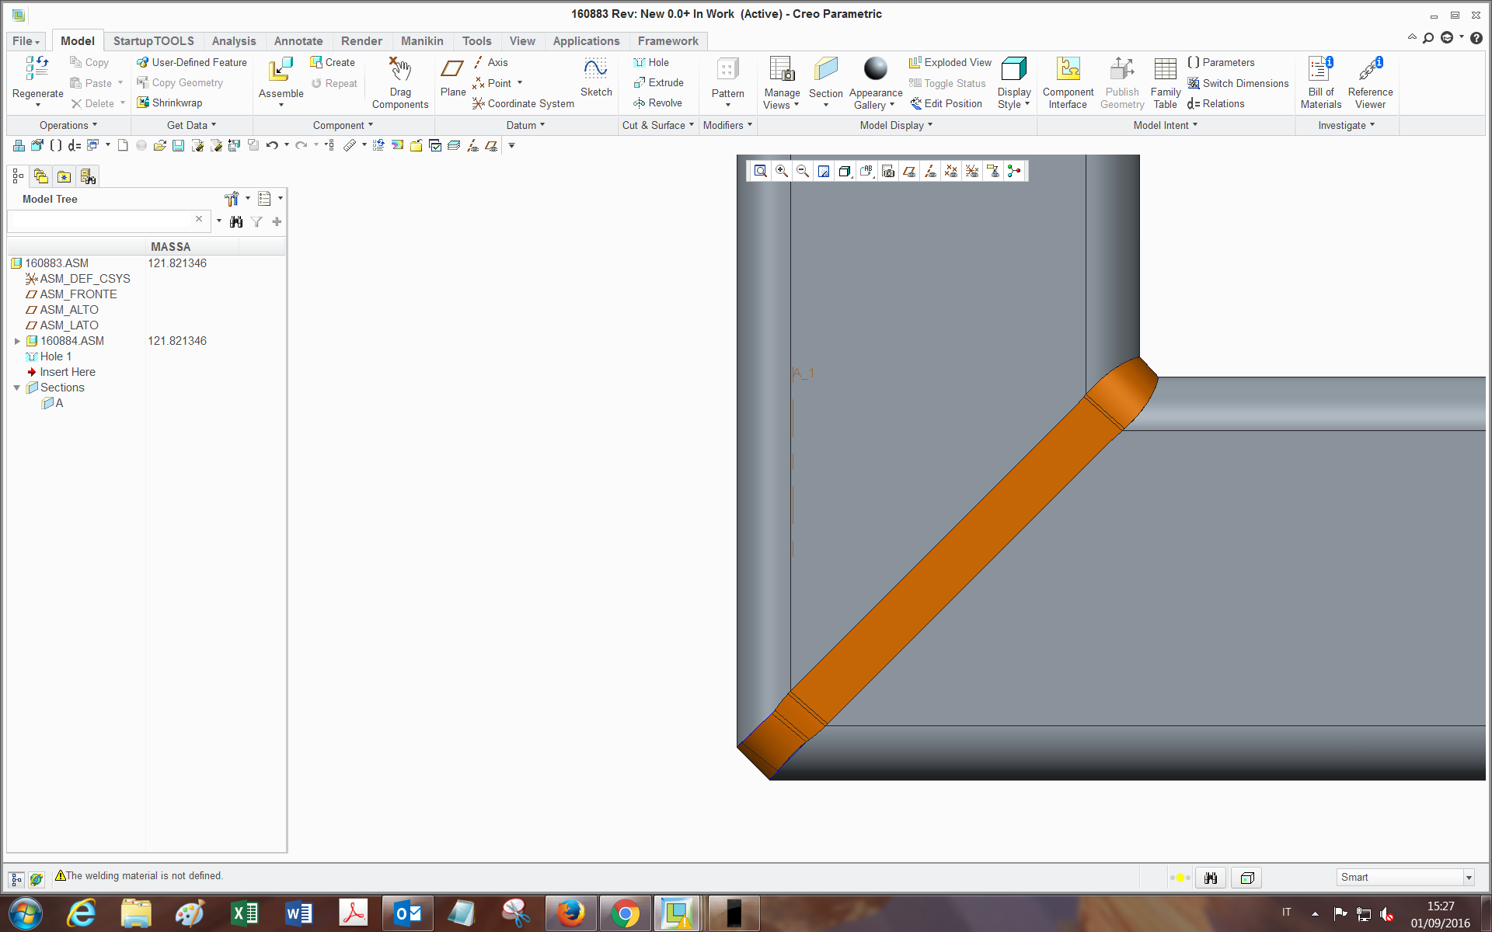
Task: Open the Reference Viewer tool
Action: point(1370,69)
